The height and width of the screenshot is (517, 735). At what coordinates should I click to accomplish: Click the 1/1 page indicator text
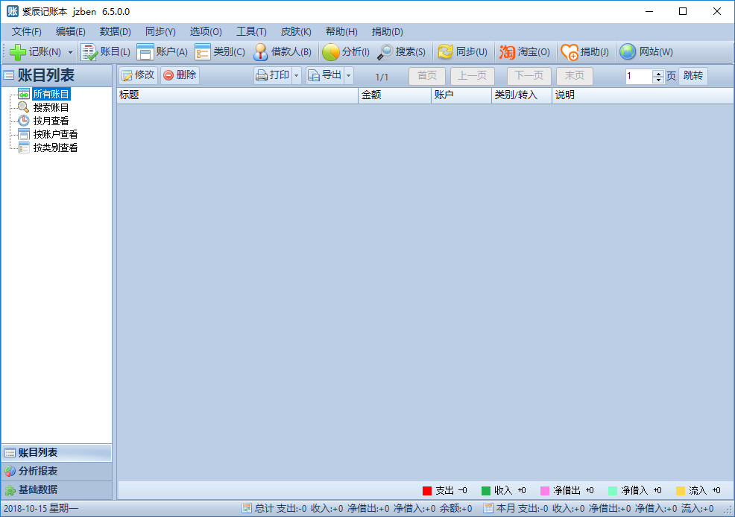click(382, 77)
